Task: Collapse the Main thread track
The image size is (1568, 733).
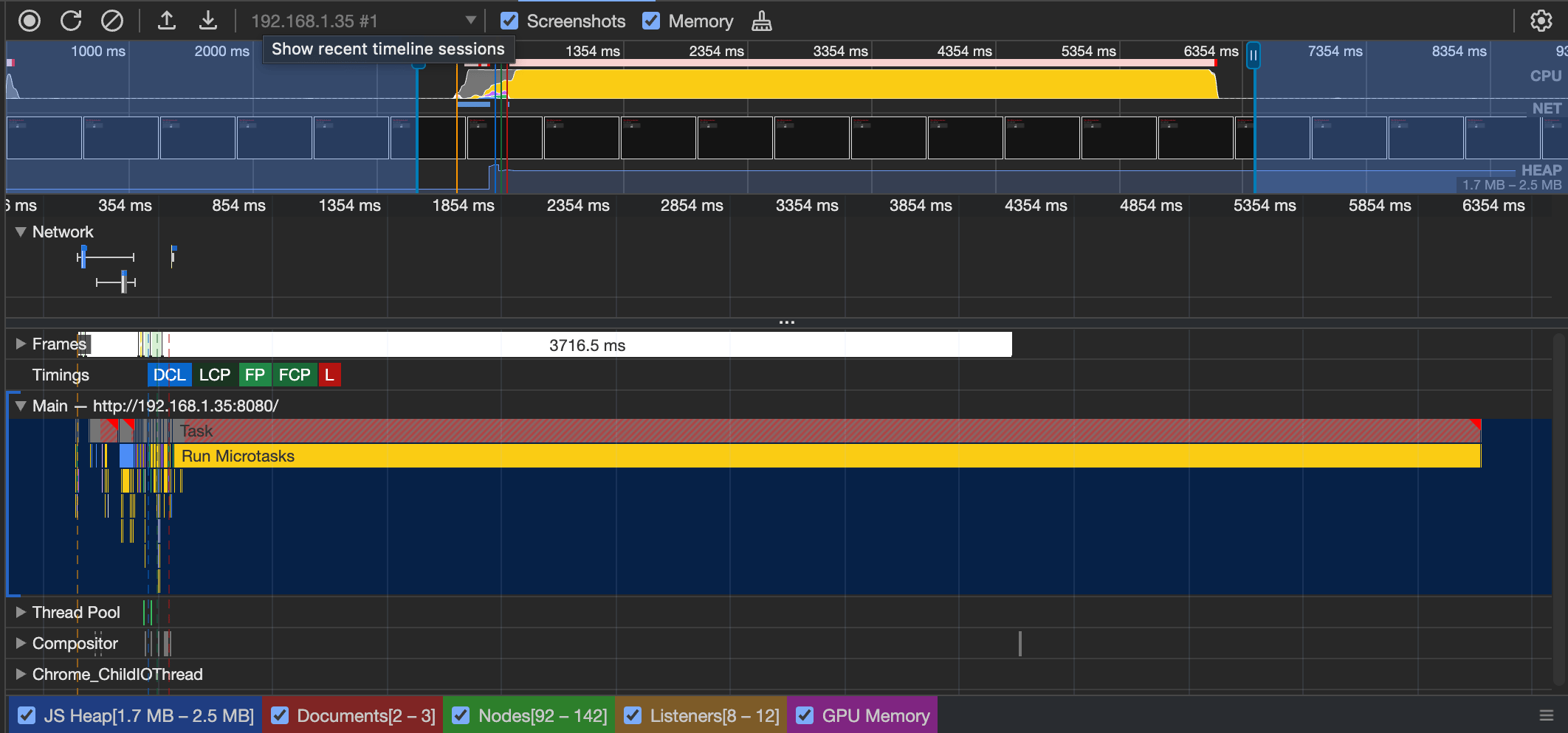Action: [x=21, y=406]
